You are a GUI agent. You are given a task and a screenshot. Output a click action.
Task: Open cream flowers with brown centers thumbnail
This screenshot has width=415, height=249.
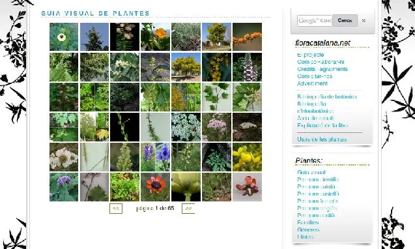(64, 157)
